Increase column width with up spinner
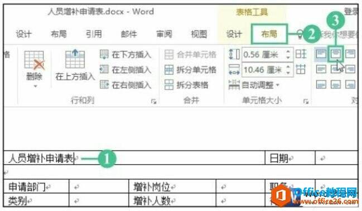Viewport: 362px width, 211px height. pyautogui.click(x=288, y=67)
